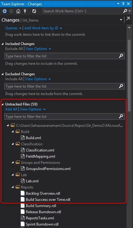Open the Manage Connections plug icon
This screenshot has height=228, width=133.
pyautogui.click(x=25, y=11)
